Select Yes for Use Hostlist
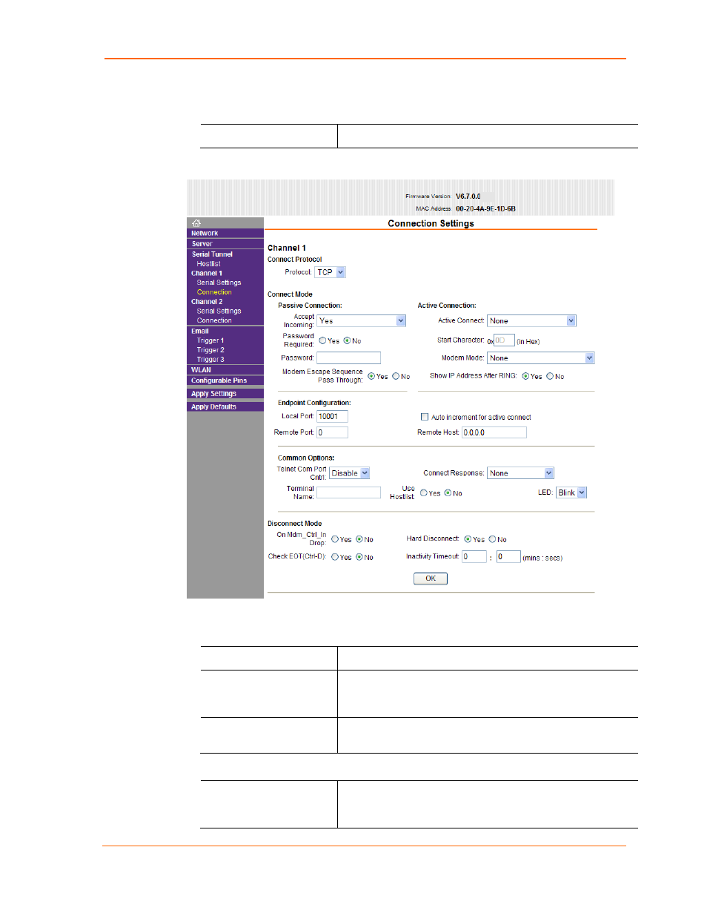This screenshot has height=916, width=707. 424,493
